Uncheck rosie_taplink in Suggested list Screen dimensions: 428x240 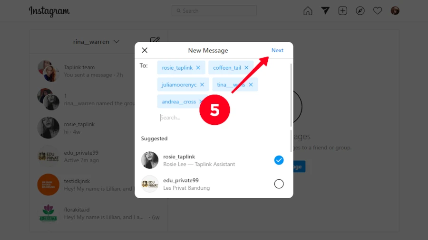point(279,160)
